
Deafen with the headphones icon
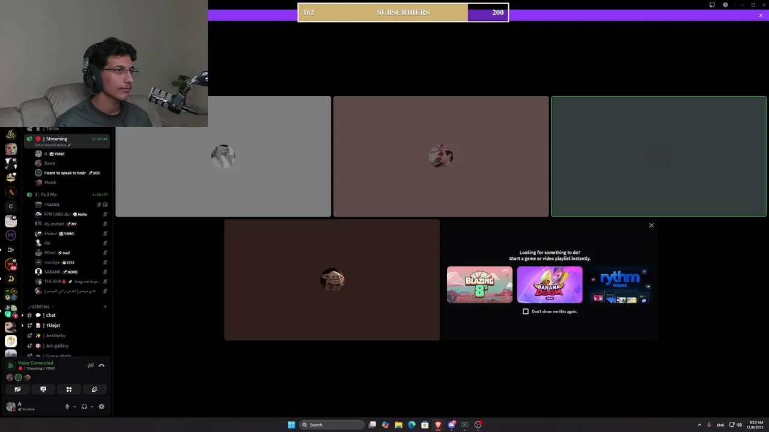(x=84, y=406)
